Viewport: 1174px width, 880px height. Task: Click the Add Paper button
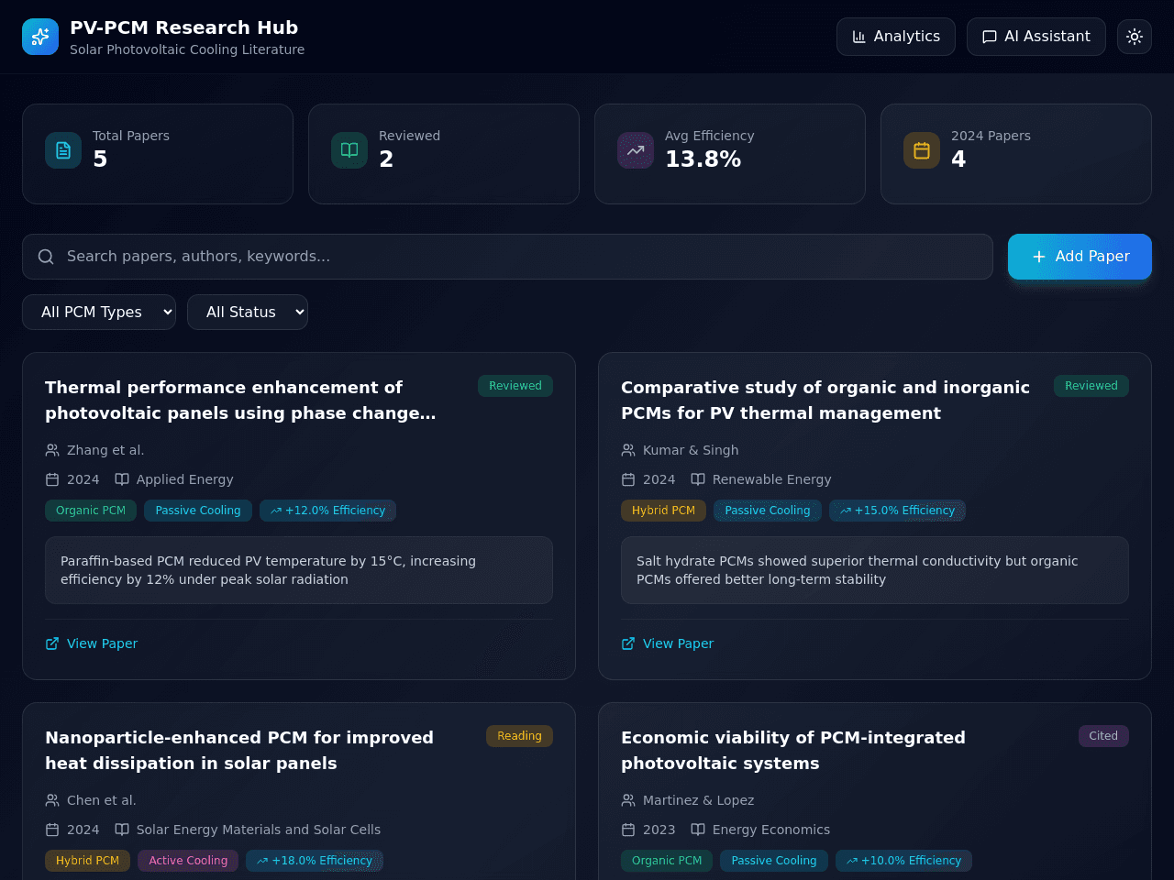pyautogui.click(x=1080, y=257)
